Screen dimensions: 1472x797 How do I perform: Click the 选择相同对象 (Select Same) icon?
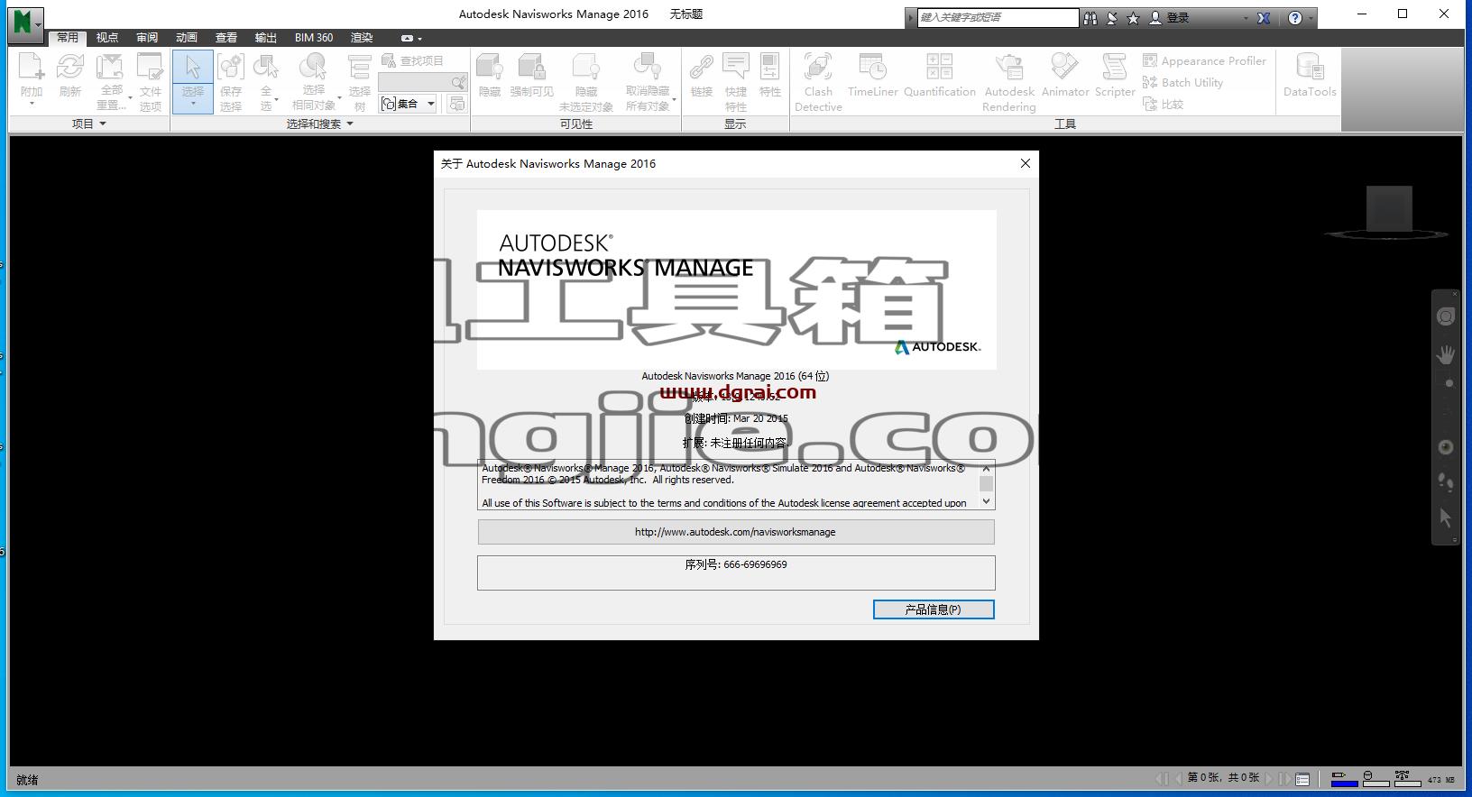pyautogui.click(x=313, y=68)
